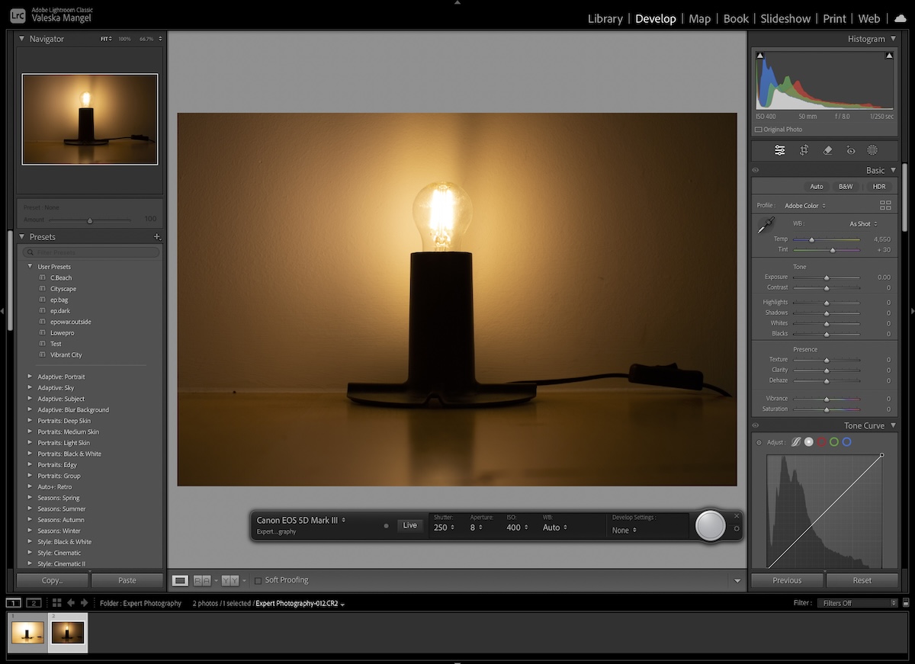The width and height of the screenshot is (915, 664).
Task: Open the Healing/Remove tool
Action: coord(828,150)
